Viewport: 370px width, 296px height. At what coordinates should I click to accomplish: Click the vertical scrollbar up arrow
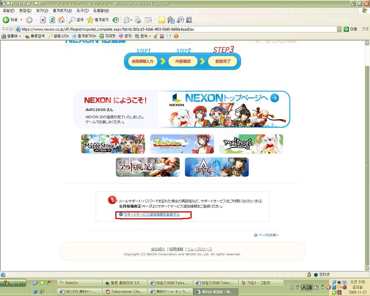click(x=367, y=43)
